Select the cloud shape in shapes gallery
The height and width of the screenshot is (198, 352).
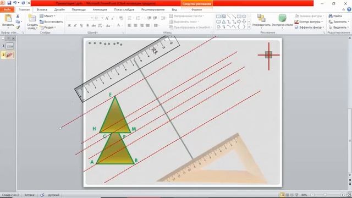[x=218, y=27]
